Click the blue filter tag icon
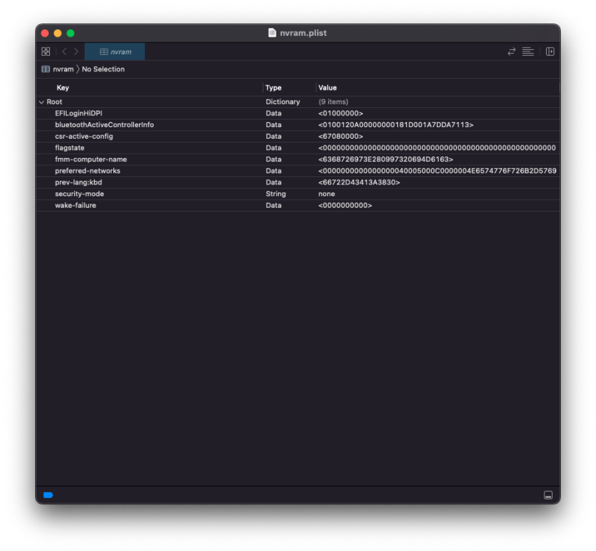The width and height of the screenshot is (596, 551). (48, 495)
